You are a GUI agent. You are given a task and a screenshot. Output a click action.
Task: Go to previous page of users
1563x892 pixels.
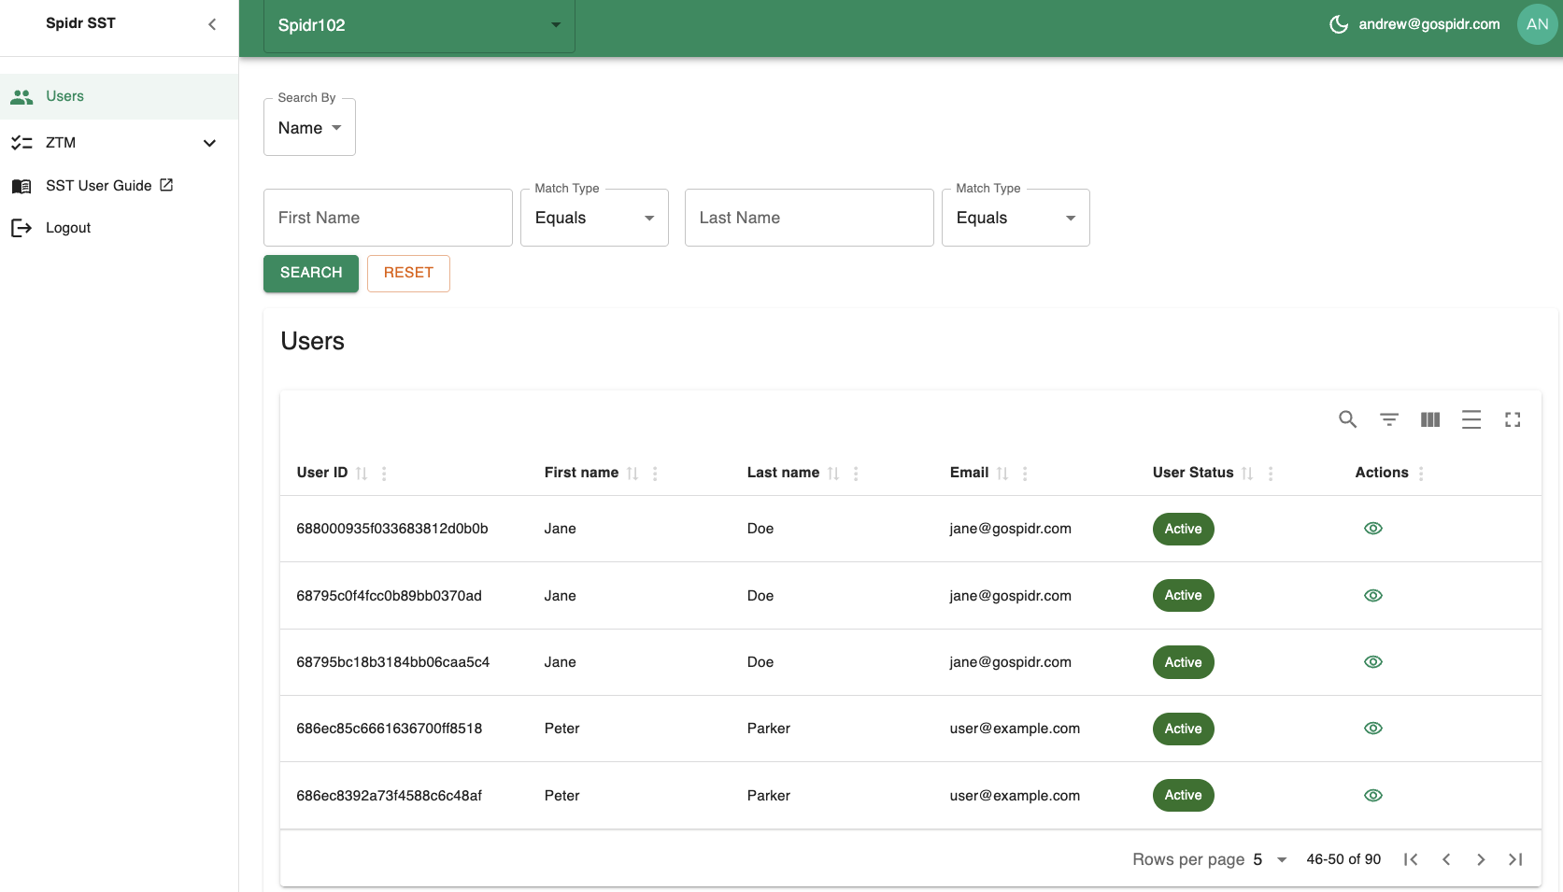coord(1446,859)
